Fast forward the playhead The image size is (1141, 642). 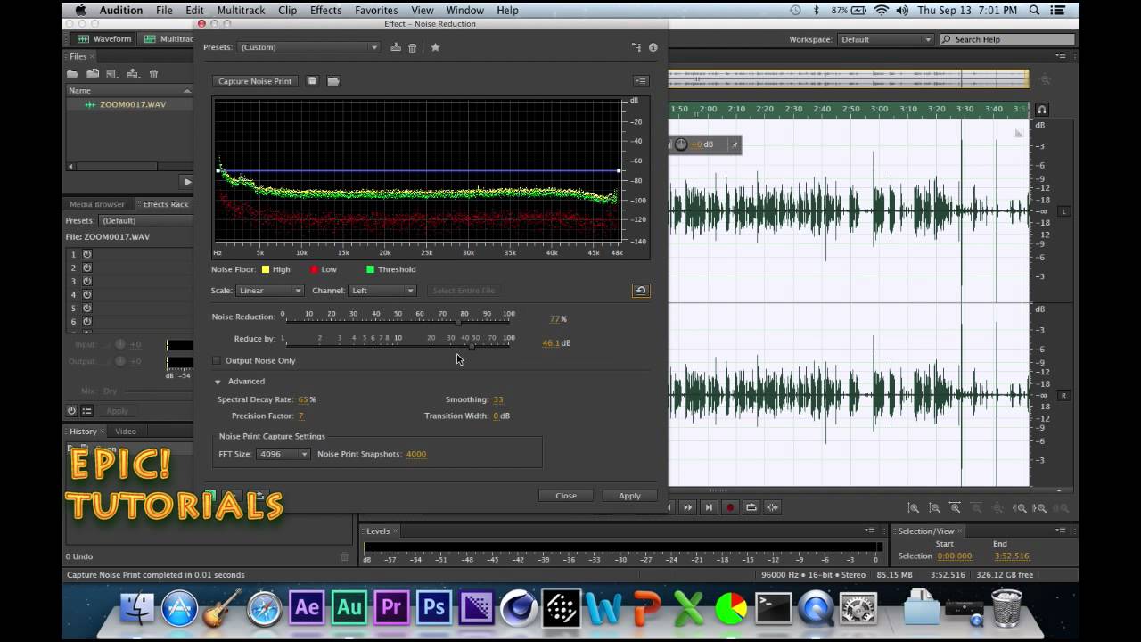(687, 507)
